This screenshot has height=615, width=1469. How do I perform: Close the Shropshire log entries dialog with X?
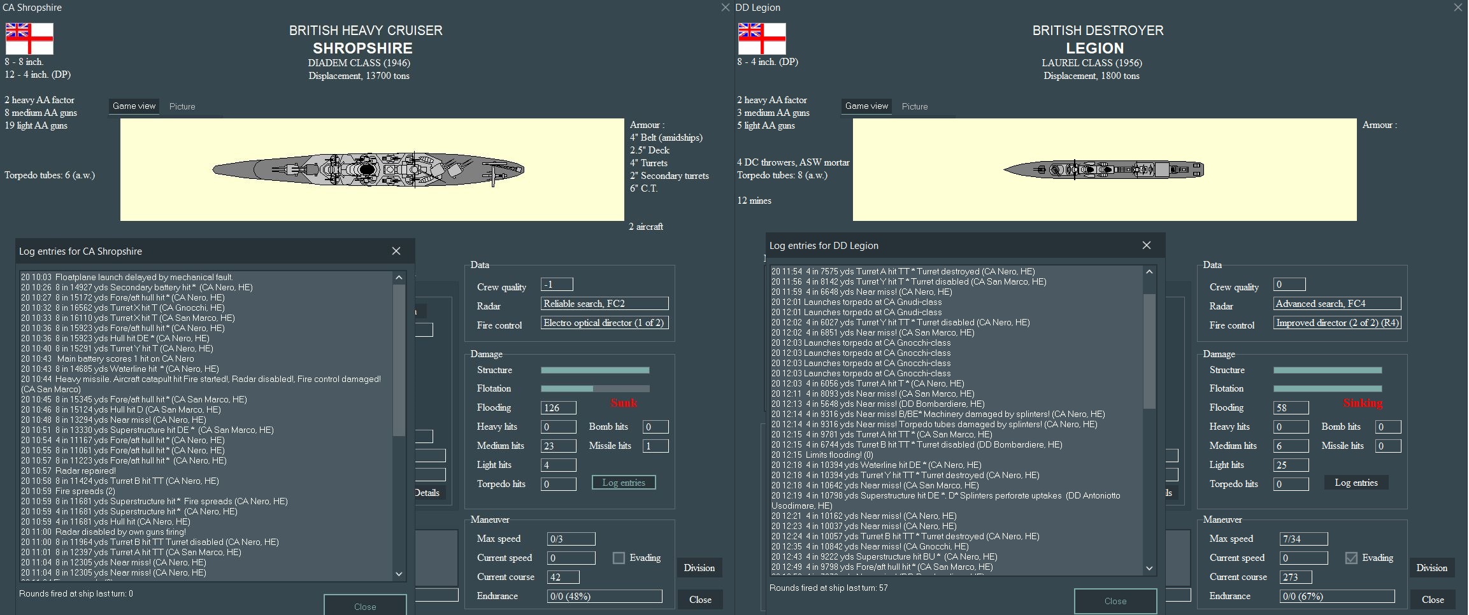tap(396, 251)
